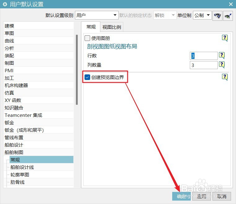Select 船舶设计 in category list
The image size is (236, 204).
[38, 145]
